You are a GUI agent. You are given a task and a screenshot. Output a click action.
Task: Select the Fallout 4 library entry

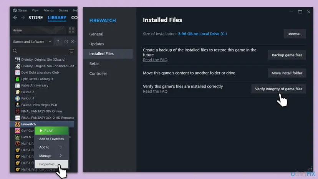click(x=42, y=98)
